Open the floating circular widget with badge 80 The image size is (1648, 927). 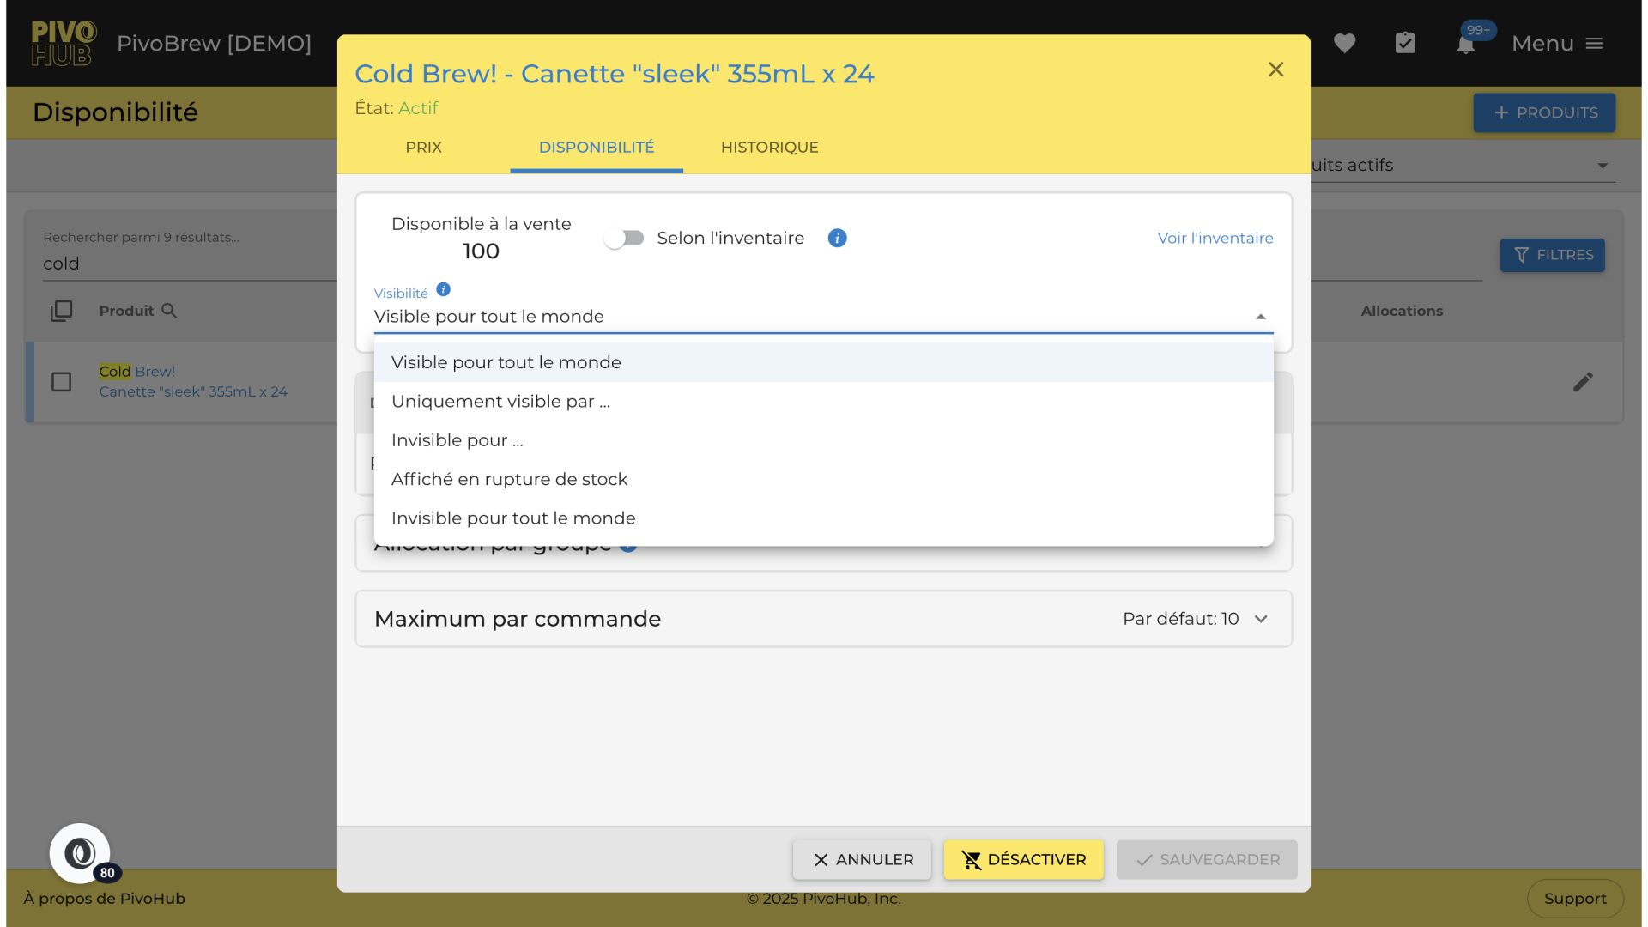coord(80,853)
